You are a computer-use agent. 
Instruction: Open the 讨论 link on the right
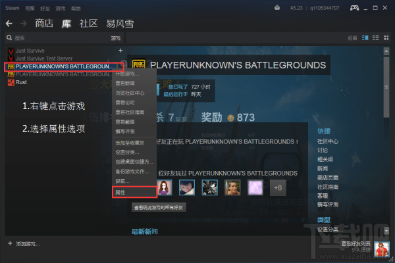point(323,151)
